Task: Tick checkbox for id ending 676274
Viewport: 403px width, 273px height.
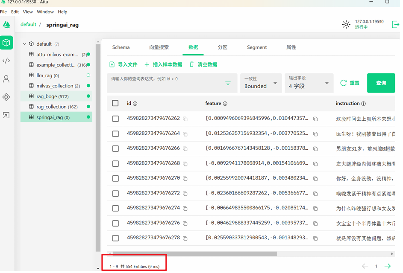Action: tap(115, 209)
